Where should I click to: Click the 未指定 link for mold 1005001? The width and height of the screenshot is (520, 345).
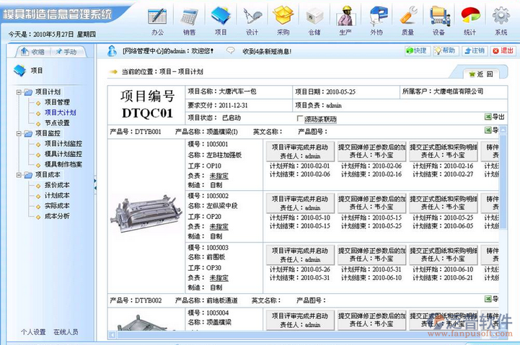point(219,175)
